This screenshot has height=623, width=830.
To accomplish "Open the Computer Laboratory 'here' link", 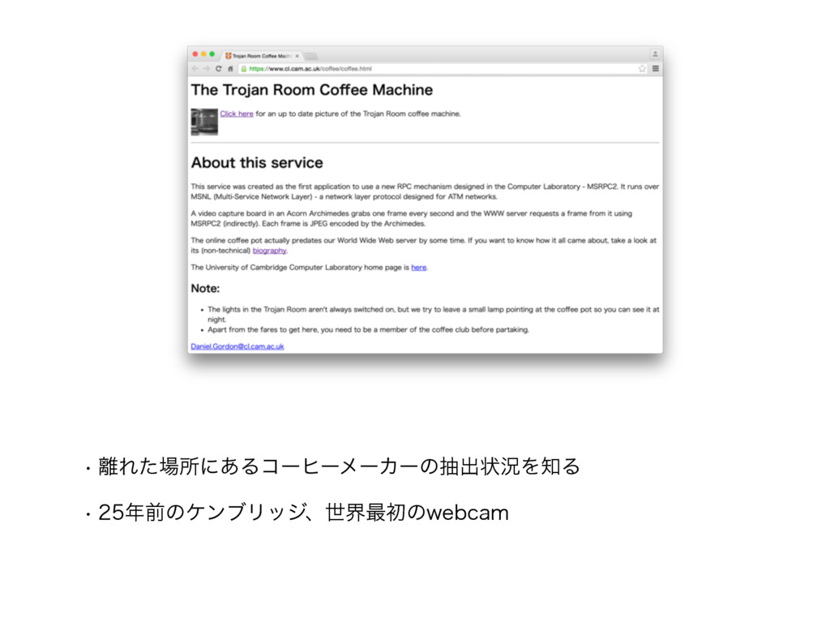I will pos(419,268).
